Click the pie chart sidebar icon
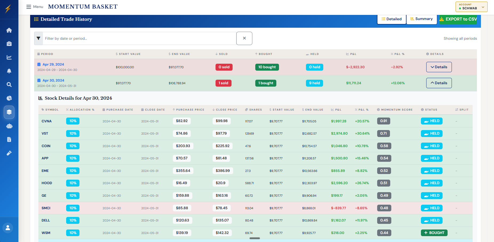 coord(9,98)
